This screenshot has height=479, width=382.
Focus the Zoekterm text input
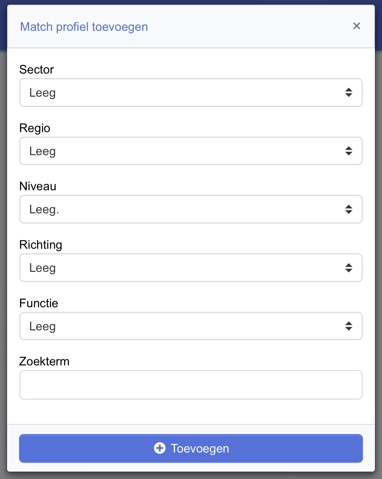(191, 385)
